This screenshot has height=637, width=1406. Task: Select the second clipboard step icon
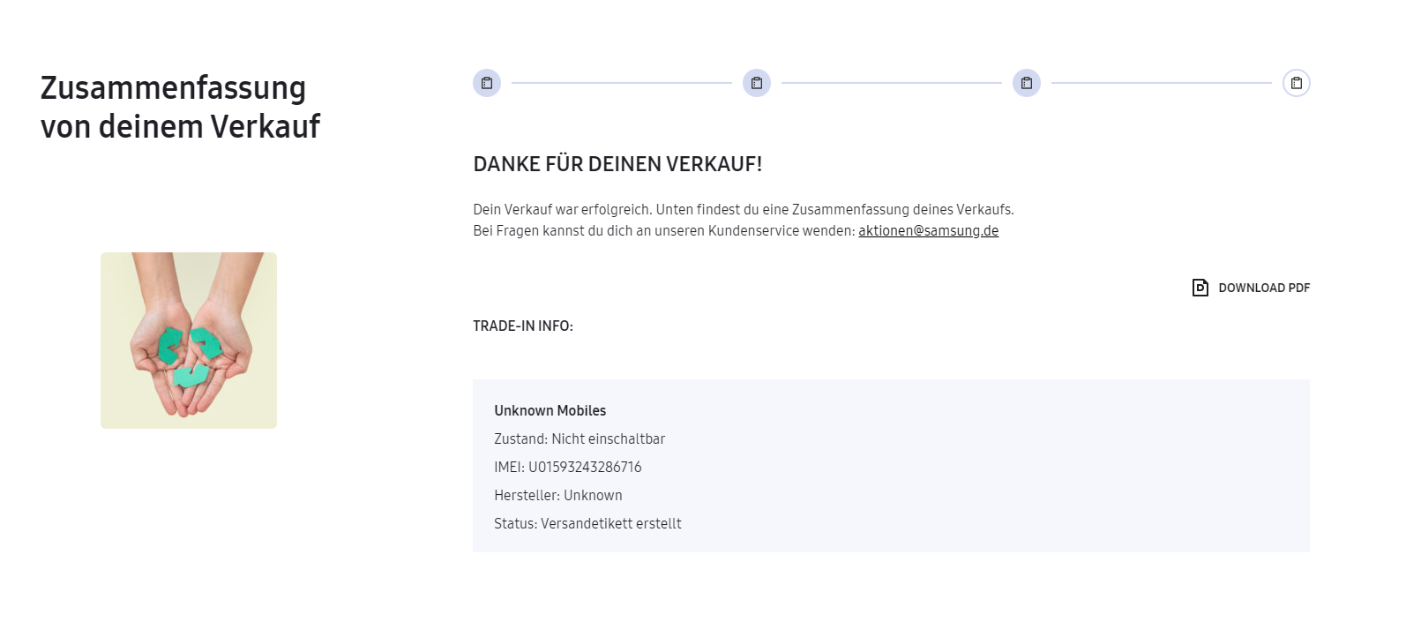[x=757, y=83]
